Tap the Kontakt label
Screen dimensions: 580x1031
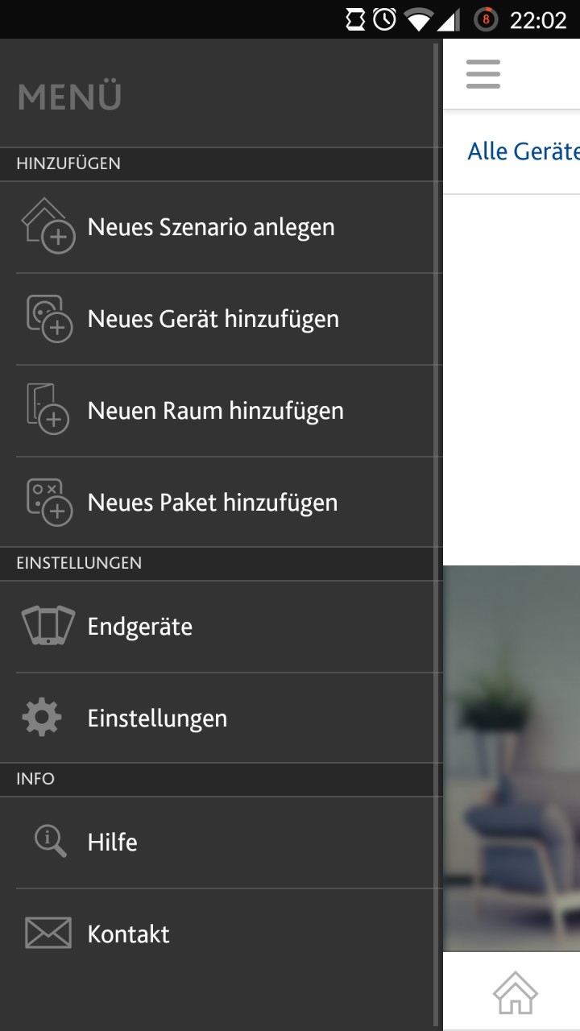(129, 934)
